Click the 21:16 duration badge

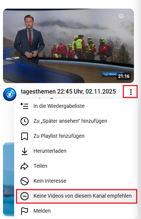[x=124, y=76]
